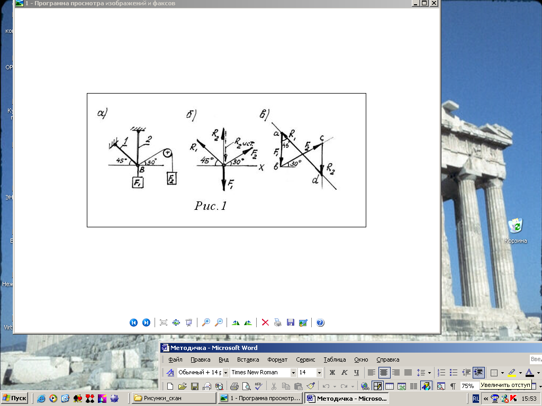Delete the image with red X
Image resolution: width=542 pixels, height=406 pixels.
coord(265,322)
